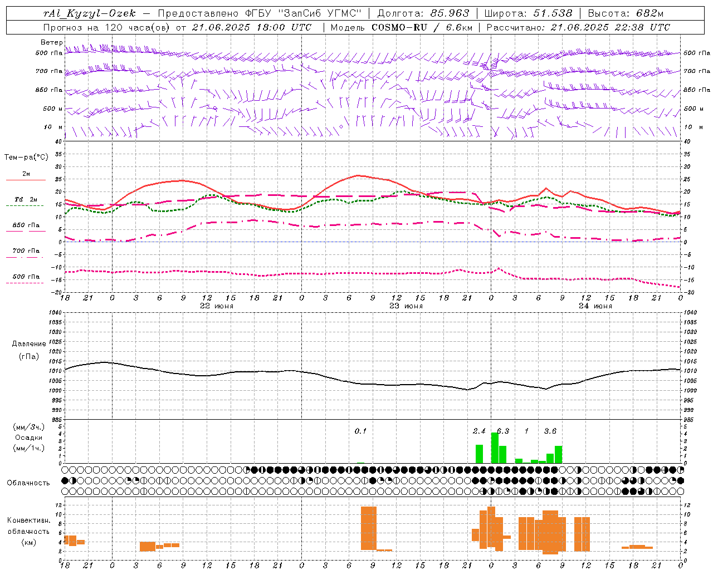Click the Тем-ра(°C) axis label
Viewport: 713px width, 570px height.
[x=26, y=158]
